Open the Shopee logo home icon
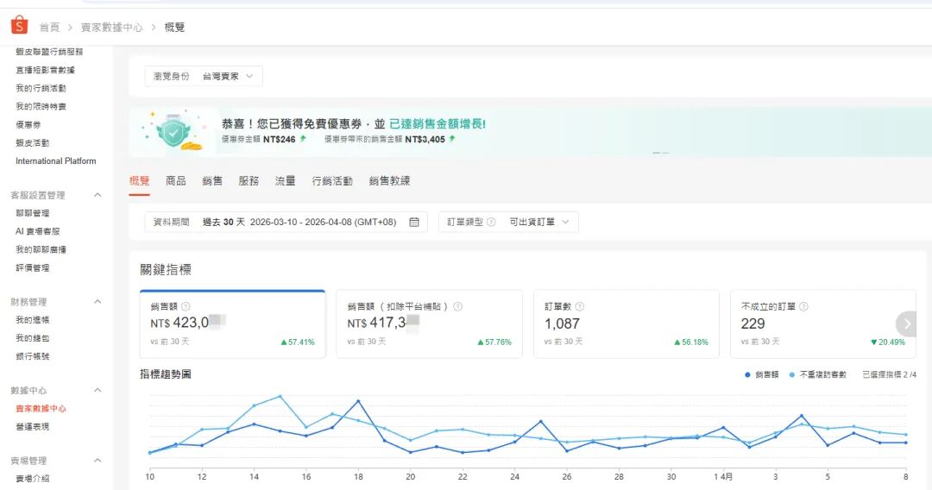Screen dimensions: 932x490 click(19, 26)
